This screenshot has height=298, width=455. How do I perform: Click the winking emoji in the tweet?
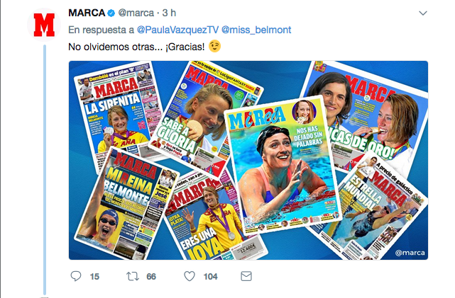[x=214, y=46]
